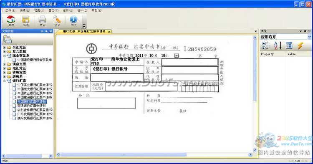Open the file view panel's menu dropdown arrow
Image resolution: width=313 pixels, height=164 pixels.
coord(42,31)
